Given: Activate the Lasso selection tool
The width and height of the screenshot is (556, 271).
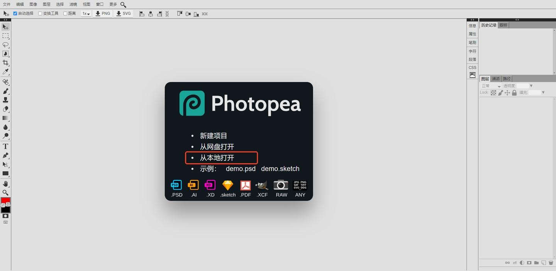Looking at the screenshot, I should click(5, 45).
